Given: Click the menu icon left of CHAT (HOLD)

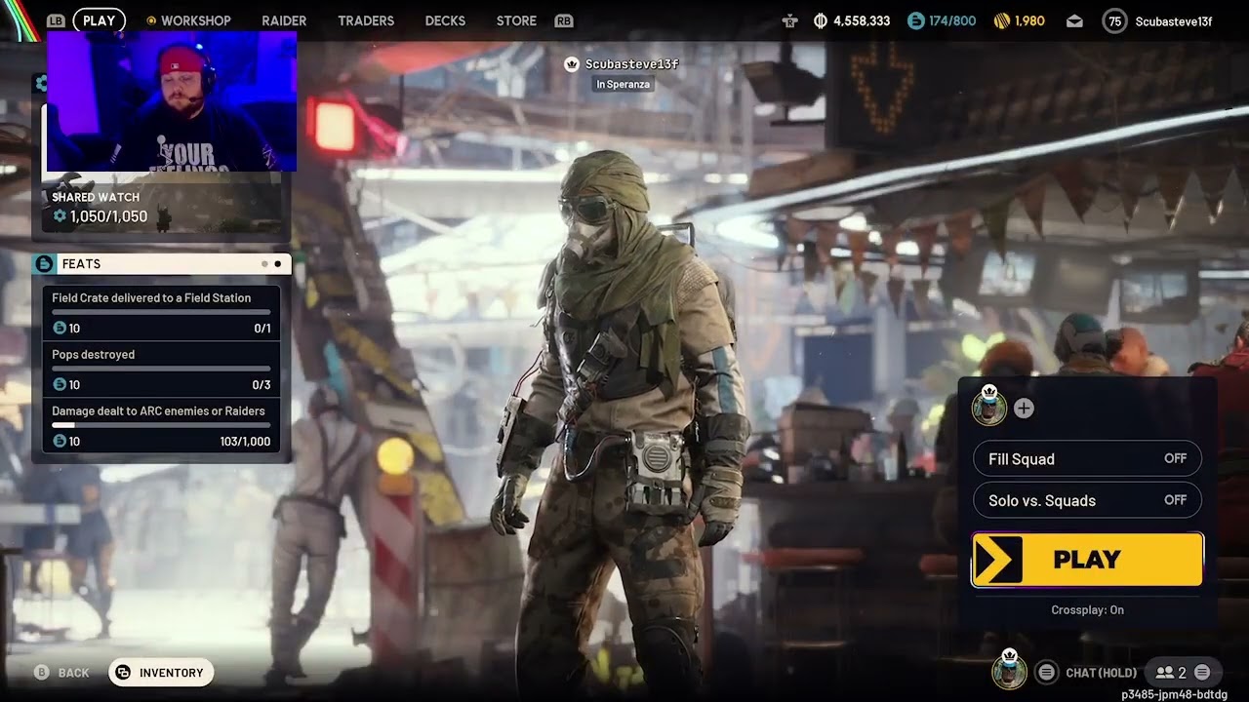Looking at the screenshot, I should tap(1046, 672).
